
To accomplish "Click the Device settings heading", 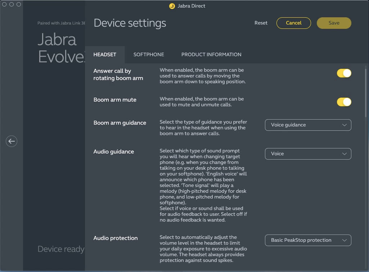I will click(x=130, y=23).
